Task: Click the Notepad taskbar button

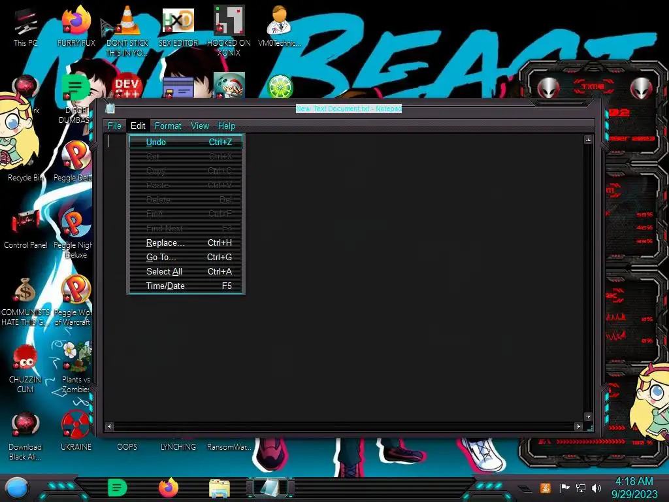Action: point(270,488)
